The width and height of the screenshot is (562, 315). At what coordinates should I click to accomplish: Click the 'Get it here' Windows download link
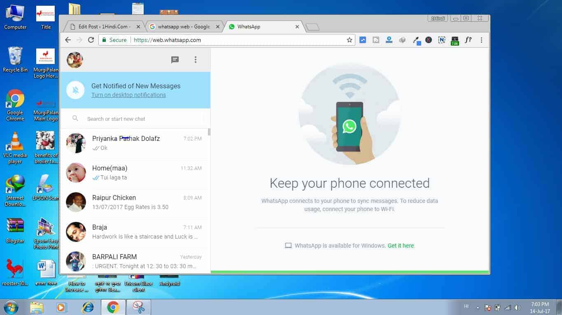(401, 246)
